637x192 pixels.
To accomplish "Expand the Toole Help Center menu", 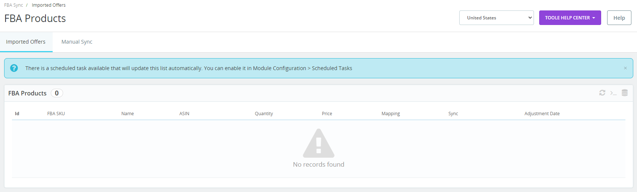I will click(570, 18).
